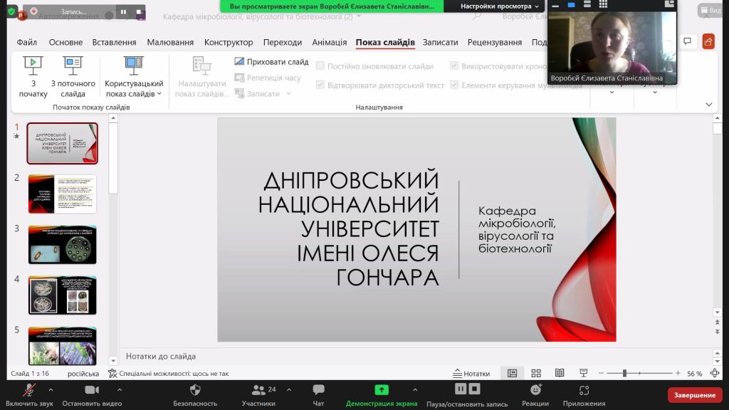
Task: Click Zoom Вид view button
Action: 710,10
